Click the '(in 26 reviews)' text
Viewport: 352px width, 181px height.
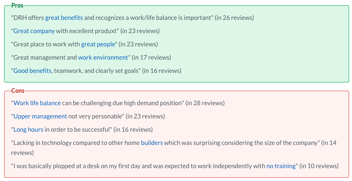coord(234,18)
